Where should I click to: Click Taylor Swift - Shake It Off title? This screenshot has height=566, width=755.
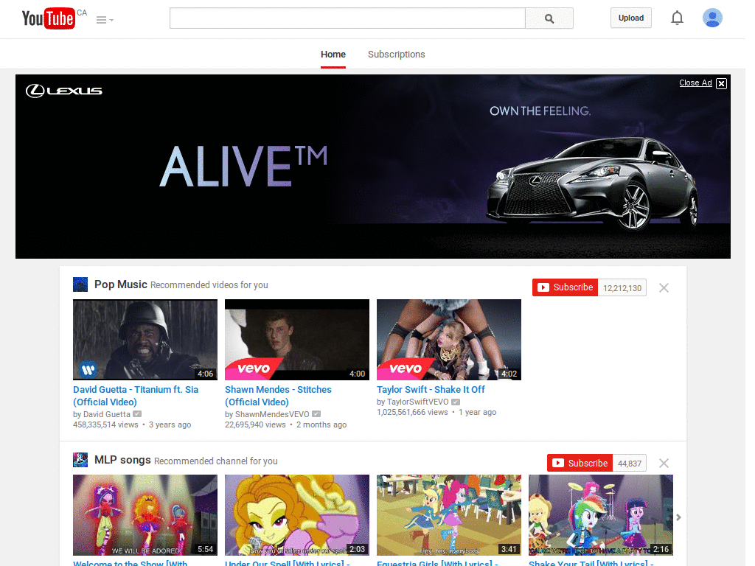pyautogui.click(x=431, y=389)
